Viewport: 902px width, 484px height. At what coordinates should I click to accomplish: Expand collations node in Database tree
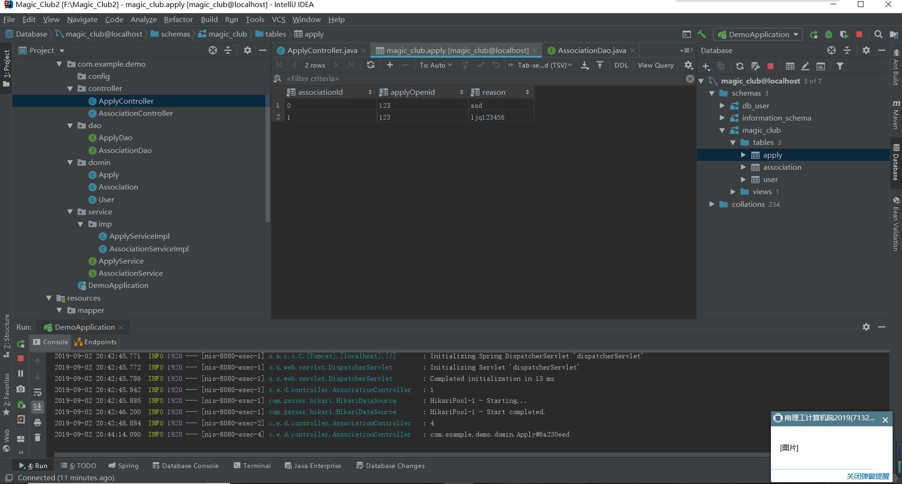tap(712, 204)
